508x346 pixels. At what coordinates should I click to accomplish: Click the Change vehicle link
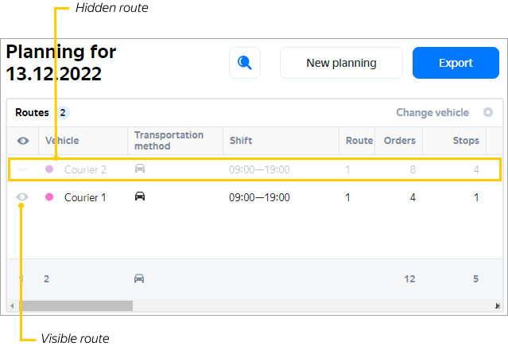[432, 112]
